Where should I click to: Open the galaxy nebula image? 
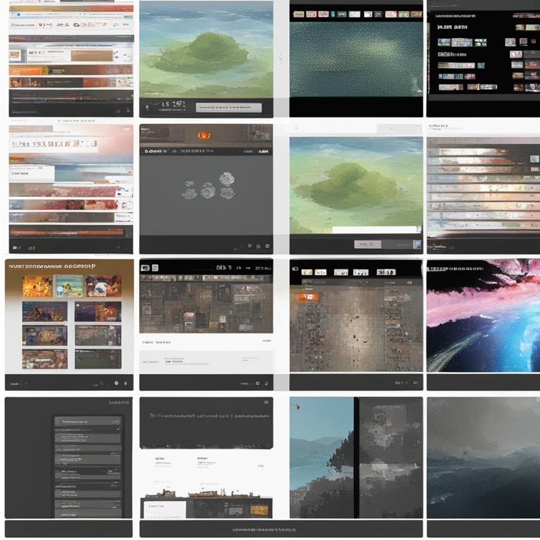point(483,315)
